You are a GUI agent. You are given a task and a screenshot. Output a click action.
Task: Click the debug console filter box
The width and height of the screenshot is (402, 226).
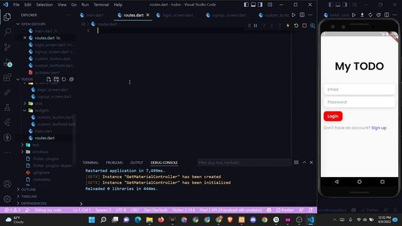[244, 163]
